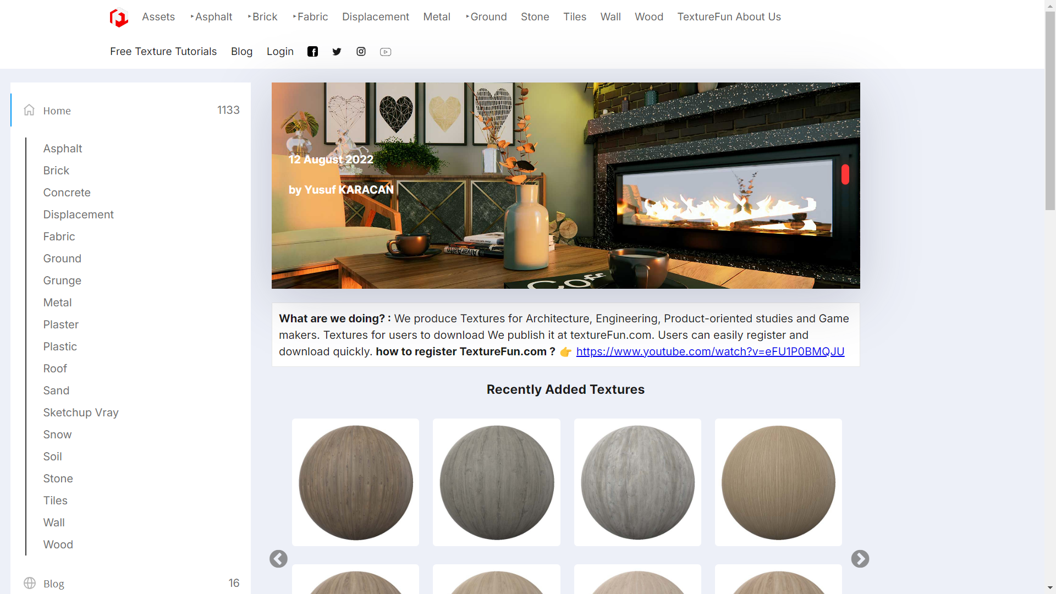Open the Twitter social icon
Viewport: 1056px width, 594px height.
[x=337, y=52]
